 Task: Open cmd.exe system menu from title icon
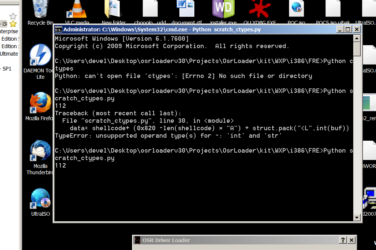(x=59, y=29)
